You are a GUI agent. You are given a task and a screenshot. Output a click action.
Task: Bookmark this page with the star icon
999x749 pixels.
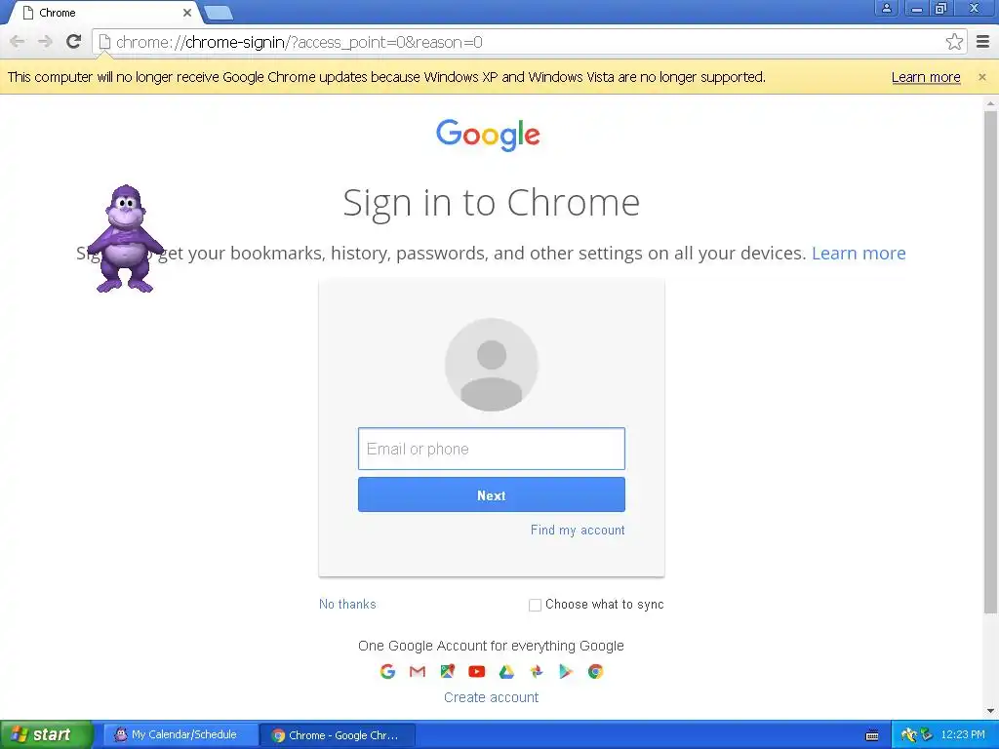[954, 42]
